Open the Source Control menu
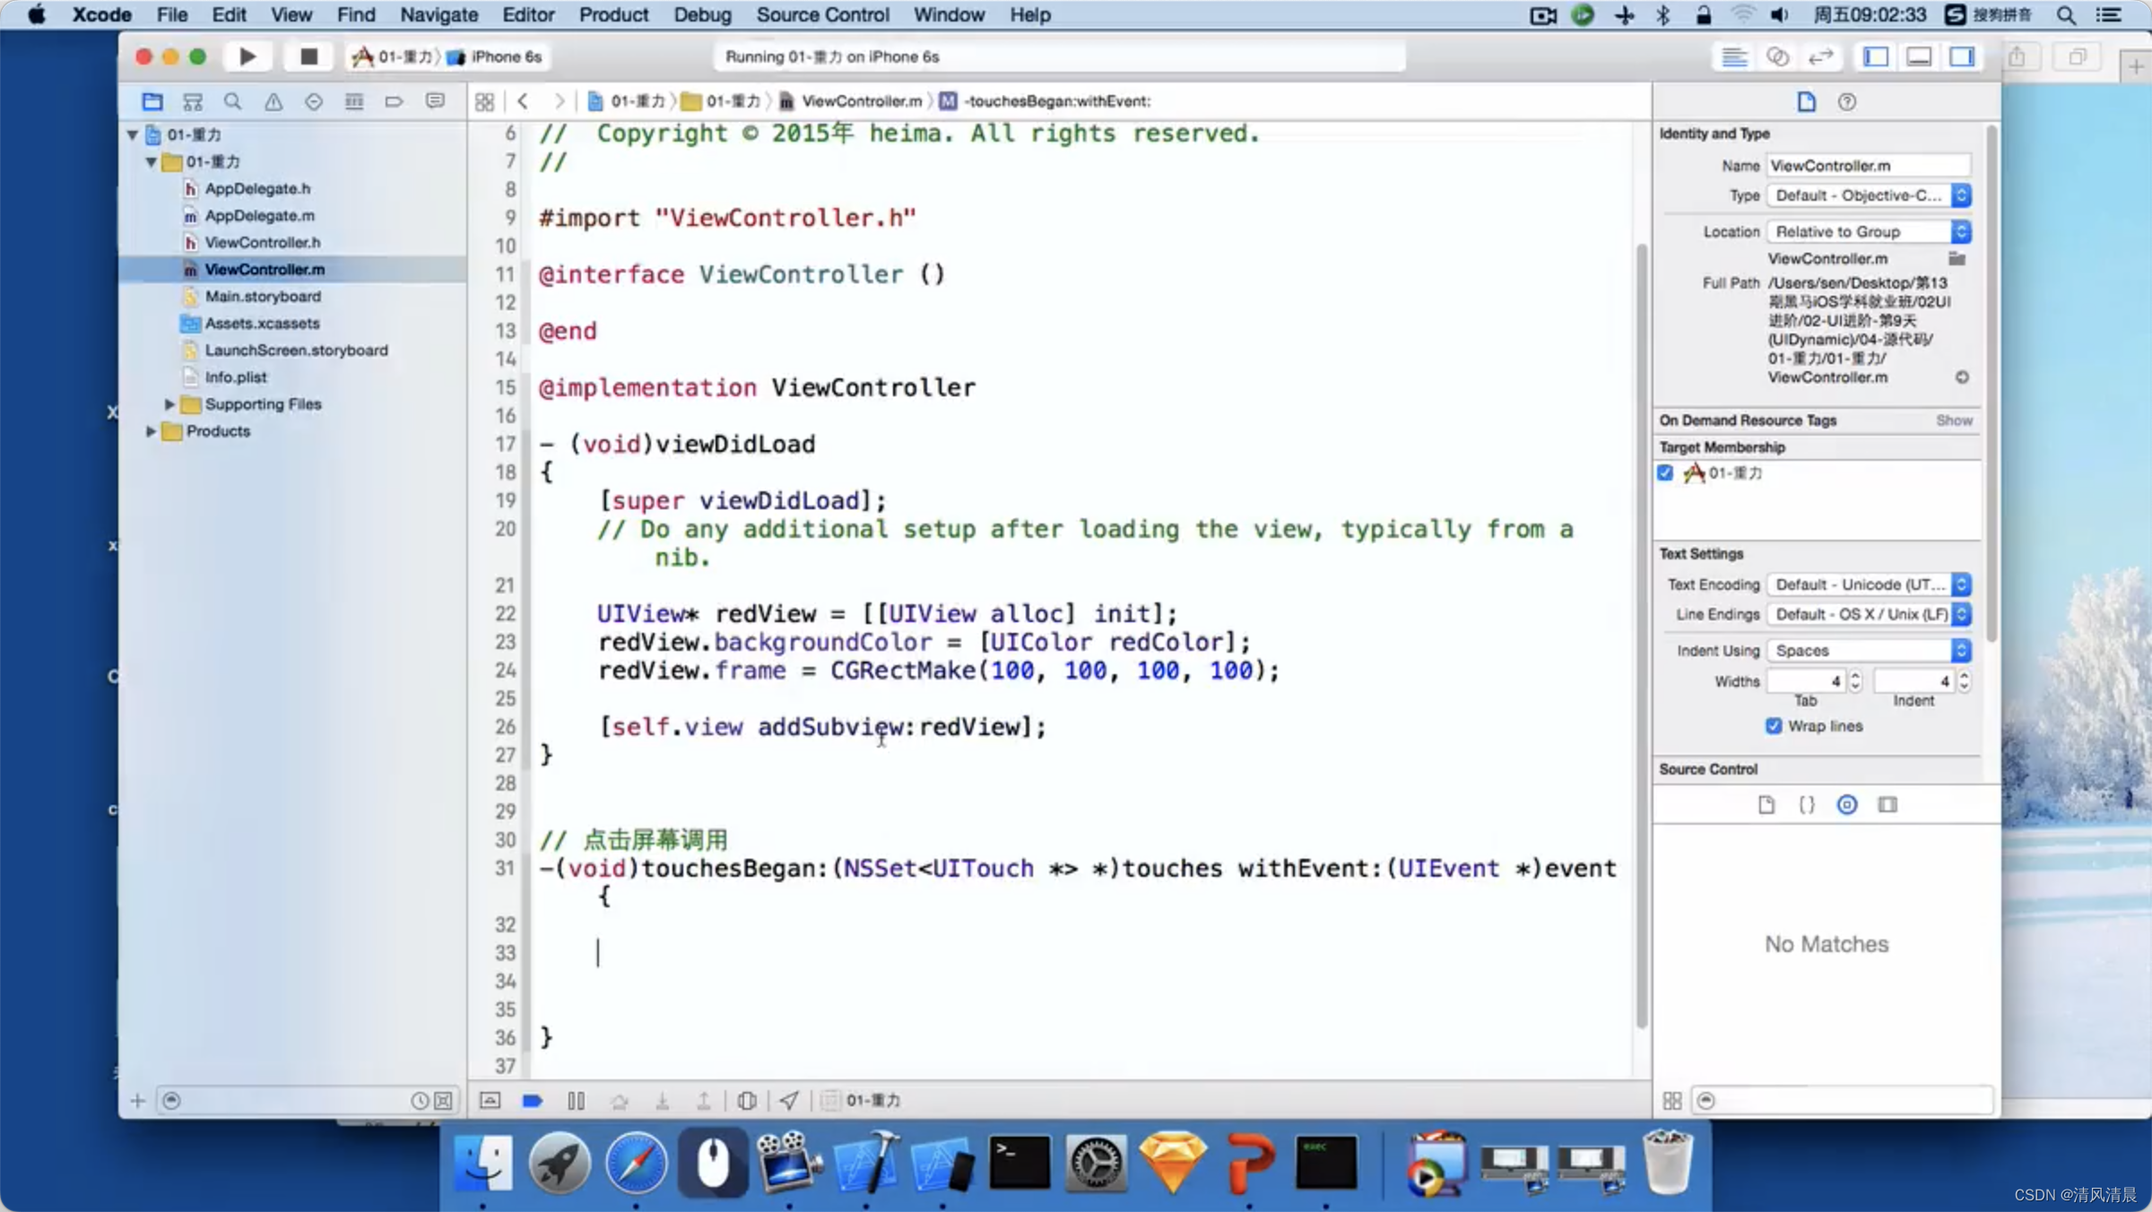 click(x=822, y=14)
